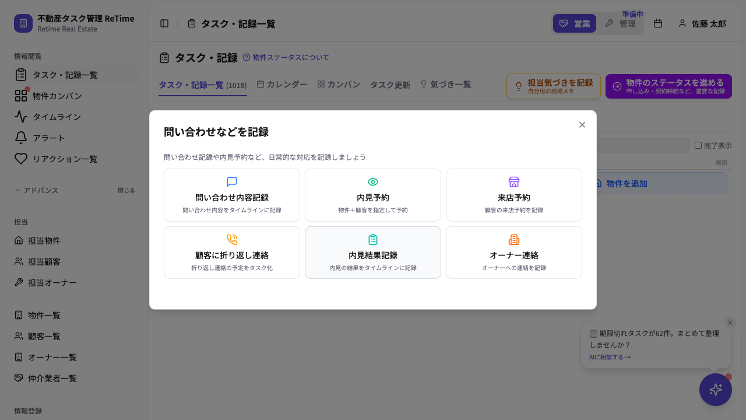Screen dimensions: 746x420
Task: Click the ReTime building logo icon
Action: [x=23, y=23]
